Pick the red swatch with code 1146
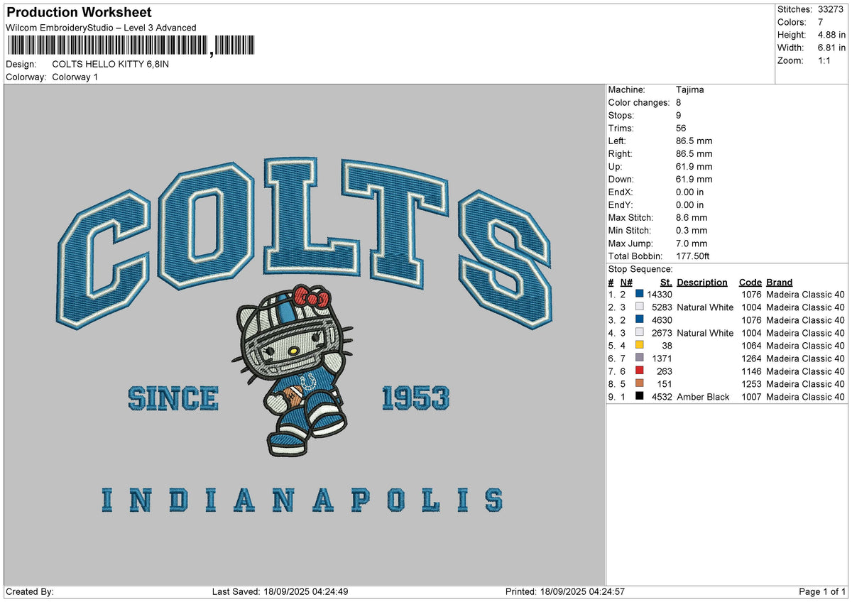Viewport: 852px width, 602px height. click(x=640, y=371)
